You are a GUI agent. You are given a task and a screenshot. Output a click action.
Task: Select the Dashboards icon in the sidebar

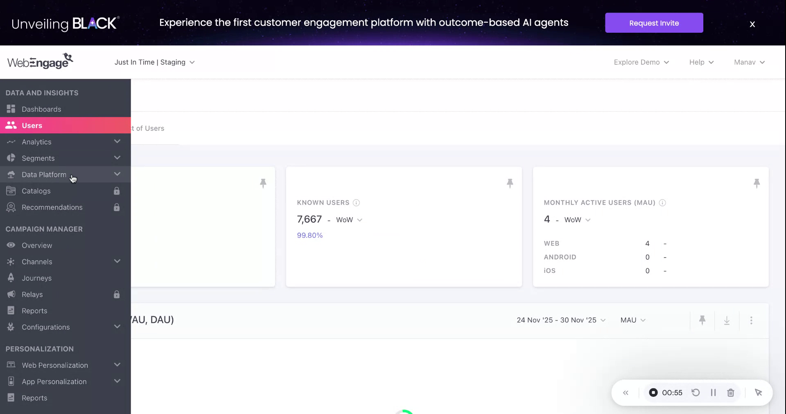11,109
